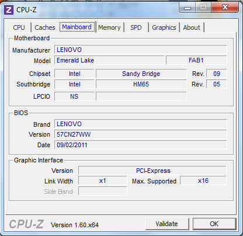Click the Link Width x1 value
The width and height of the screenshot is (243, 236).
pyautogui.click(x=103, y=181)
